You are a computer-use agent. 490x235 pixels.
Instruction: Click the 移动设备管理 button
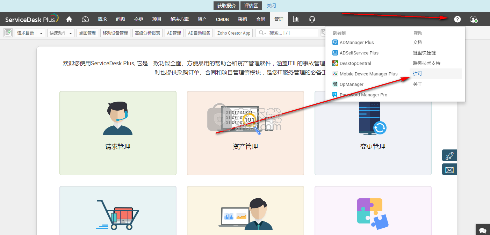click(115, 33)
